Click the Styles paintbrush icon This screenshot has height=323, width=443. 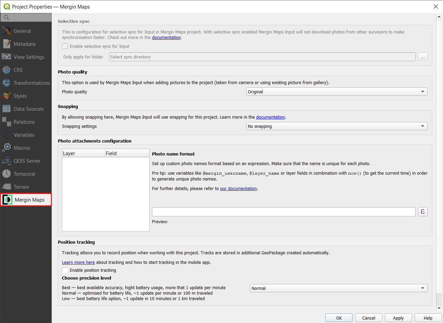[7, 96]
